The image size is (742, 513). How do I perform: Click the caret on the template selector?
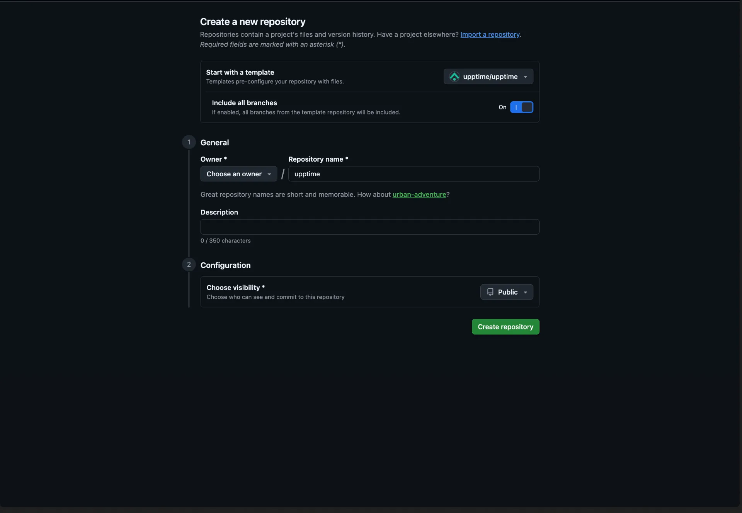(525, 77)
